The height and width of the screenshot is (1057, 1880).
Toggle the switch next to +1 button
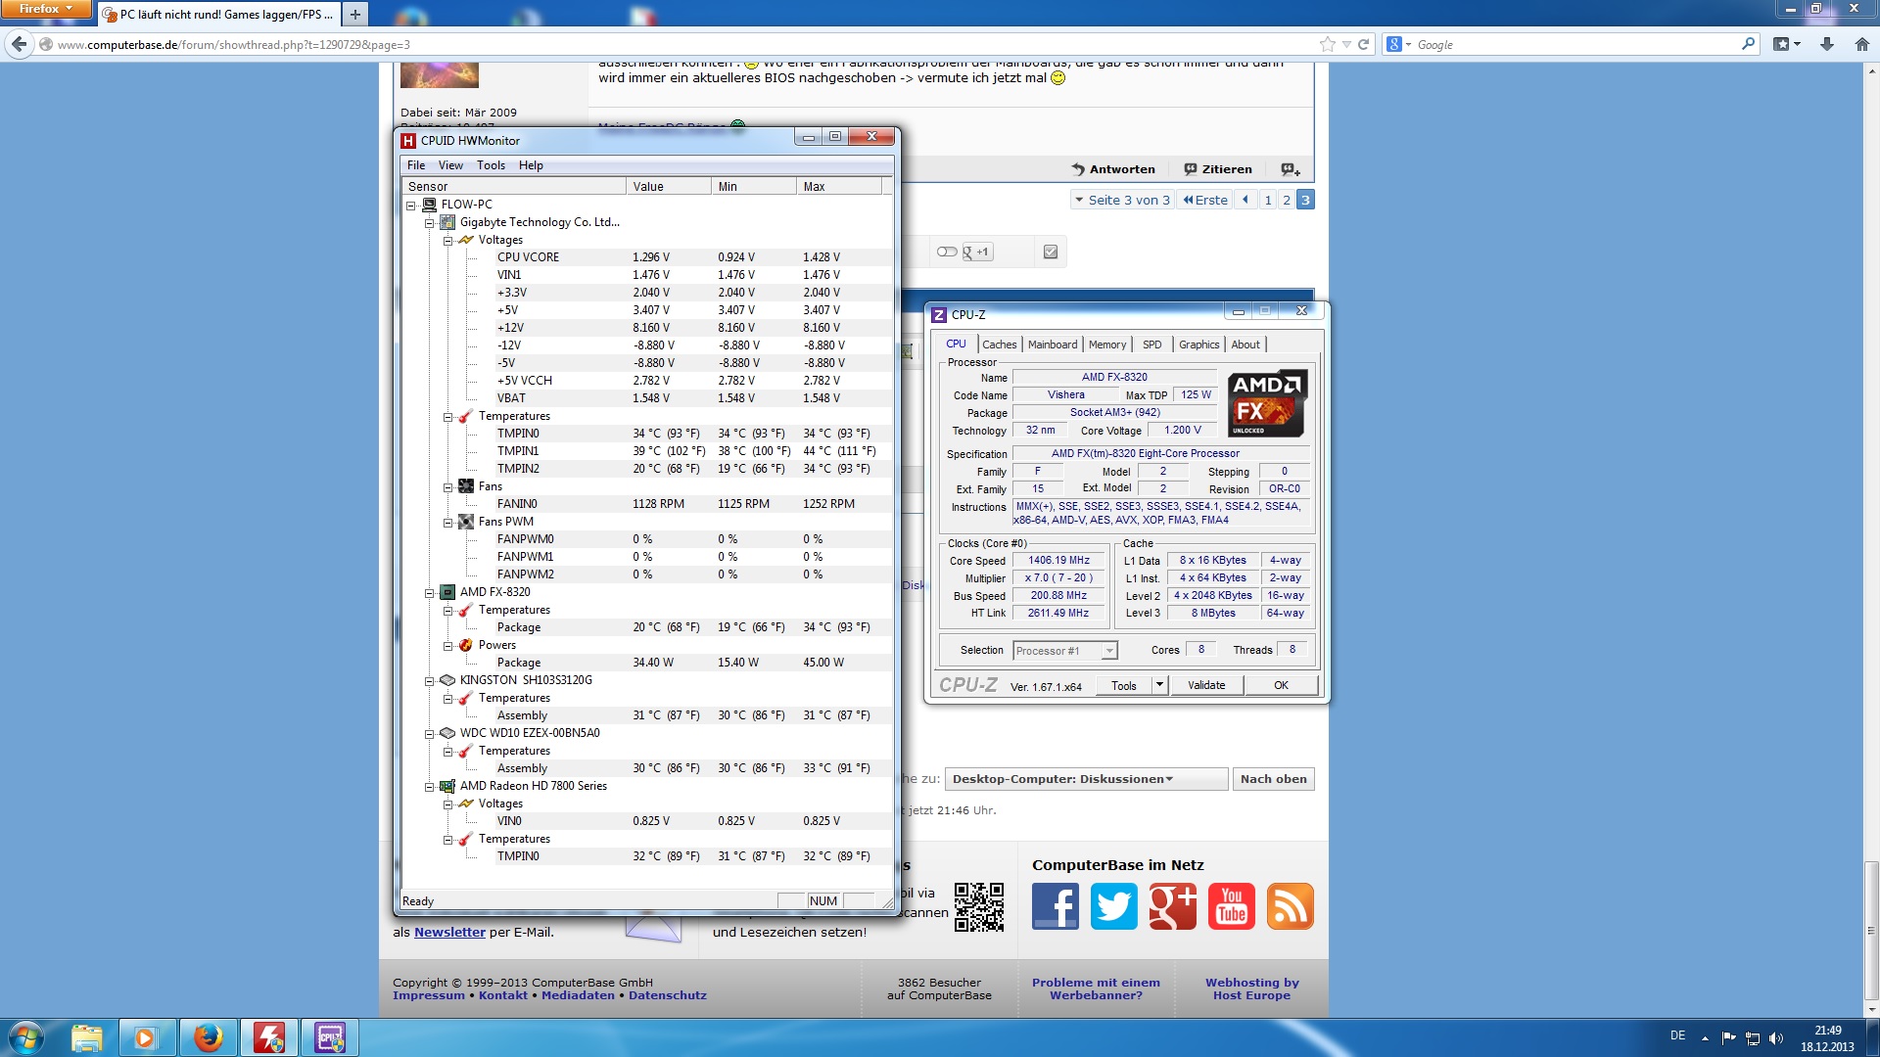pyautogui.click(x=946, y=252)
